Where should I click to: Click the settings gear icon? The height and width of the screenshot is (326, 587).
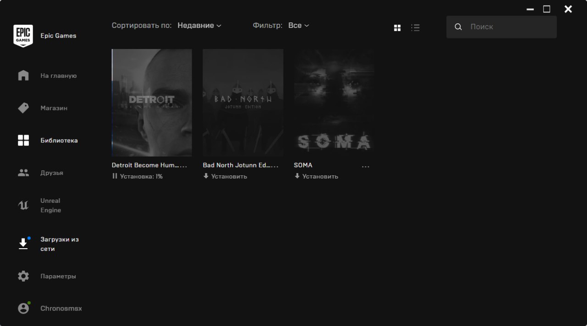coord(23,276)
